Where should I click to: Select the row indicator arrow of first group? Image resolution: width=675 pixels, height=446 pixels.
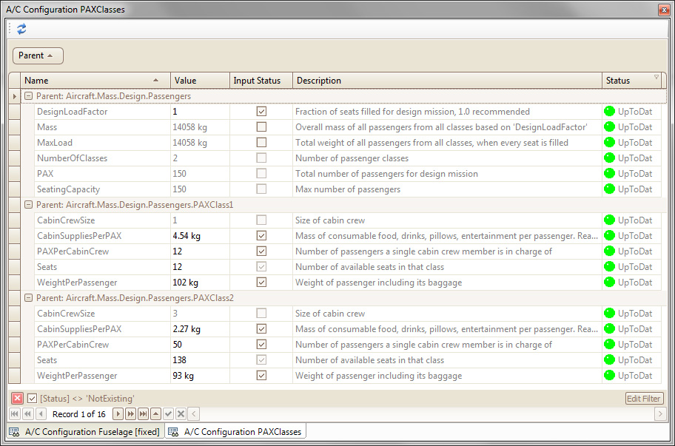[14, 96]
